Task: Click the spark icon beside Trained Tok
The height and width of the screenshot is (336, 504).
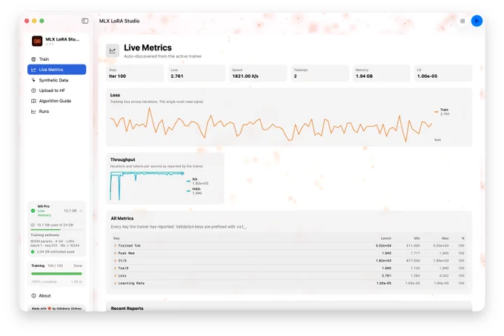Action: click(x=115, y=246)
